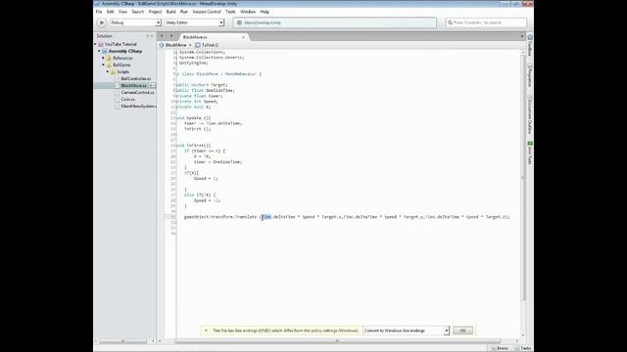Open the ToFirst() member breadcrumb
The width and height of the screenshot is (627, 352).
click(207, 45)
